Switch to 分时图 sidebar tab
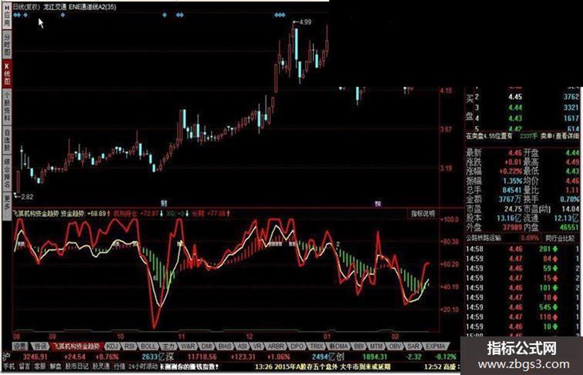This screenshot has width=583, height=375. tap(7, 45)
